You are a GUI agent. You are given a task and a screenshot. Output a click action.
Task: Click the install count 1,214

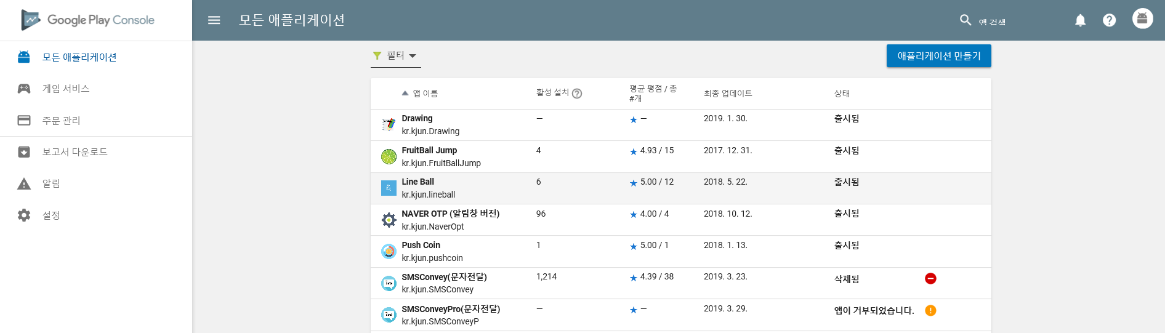[546, 276]
